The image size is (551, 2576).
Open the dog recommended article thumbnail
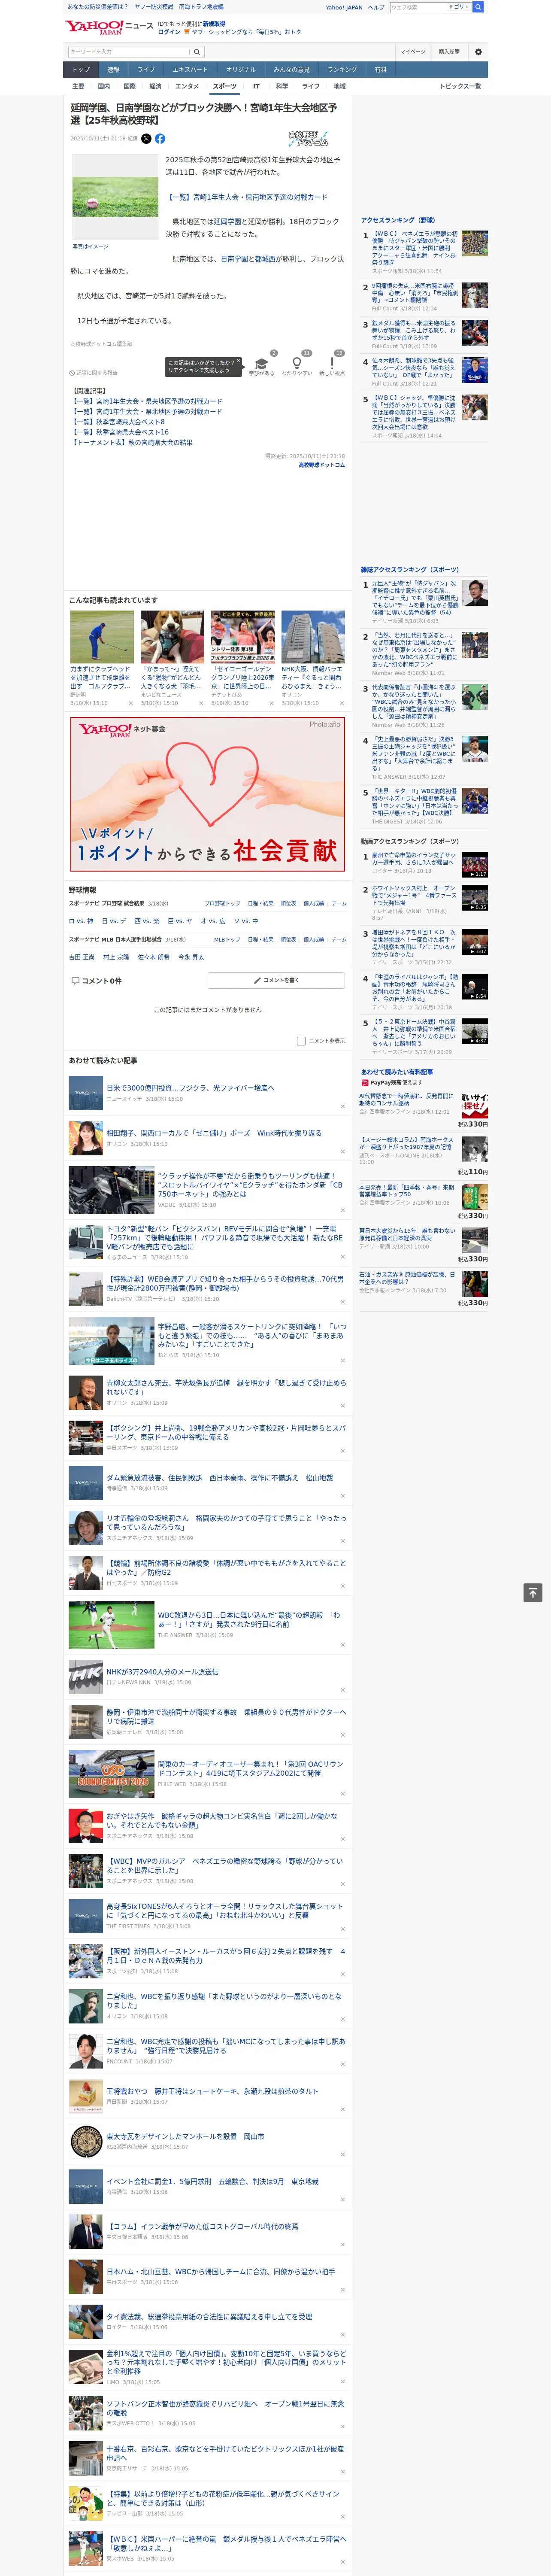tap(172, 637)
